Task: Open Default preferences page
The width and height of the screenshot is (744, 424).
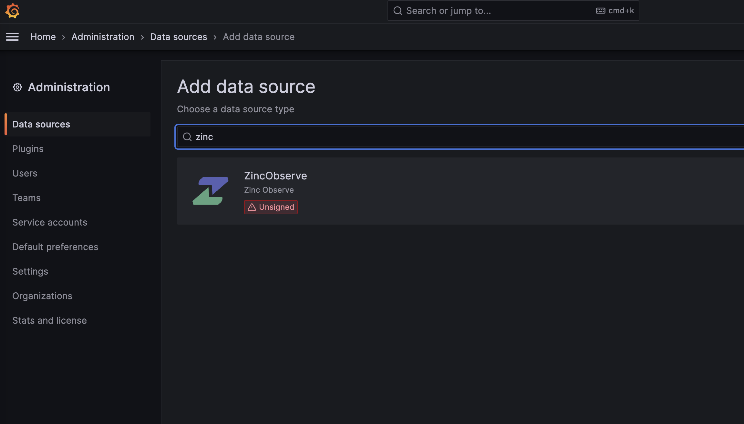Action: tap(55, 247)
